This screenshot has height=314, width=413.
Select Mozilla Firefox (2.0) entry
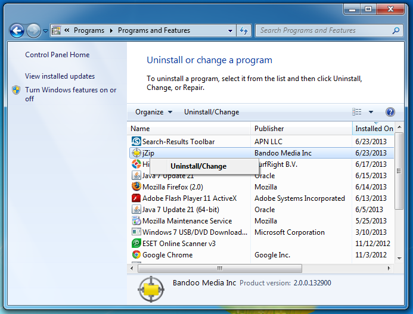click(172, 187)
